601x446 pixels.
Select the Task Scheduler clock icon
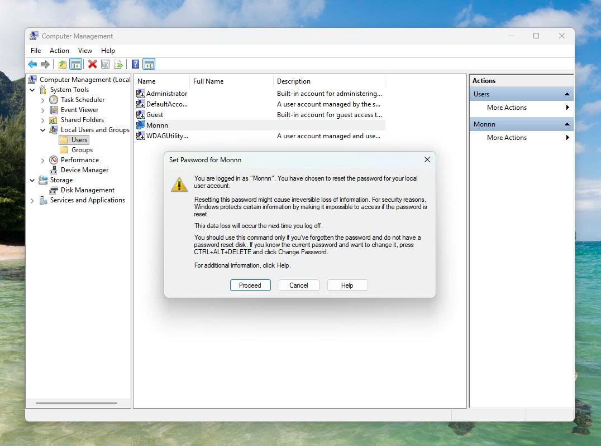pos(54,100)
